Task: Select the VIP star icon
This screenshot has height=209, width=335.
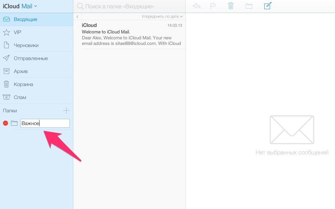Action: (x=7, y=32)
